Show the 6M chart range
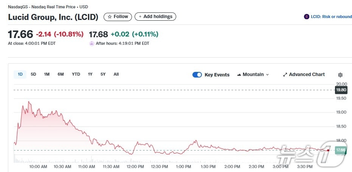Viewport: 352px width, 172px height. point(60,74)
